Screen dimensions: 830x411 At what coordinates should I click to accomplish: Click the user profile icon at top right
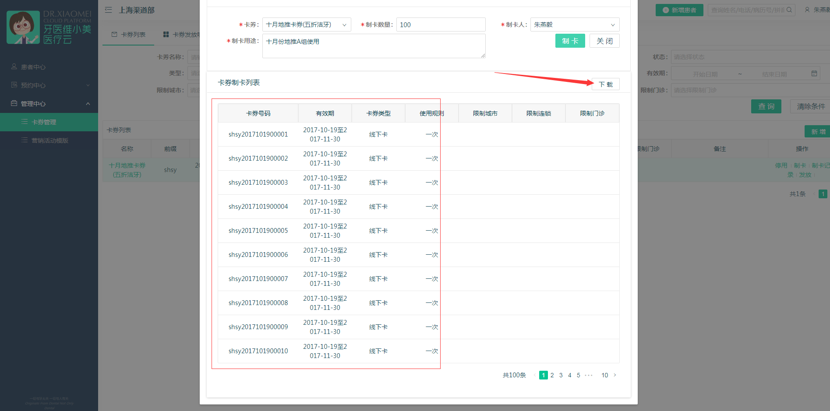(x=807, y=10)
